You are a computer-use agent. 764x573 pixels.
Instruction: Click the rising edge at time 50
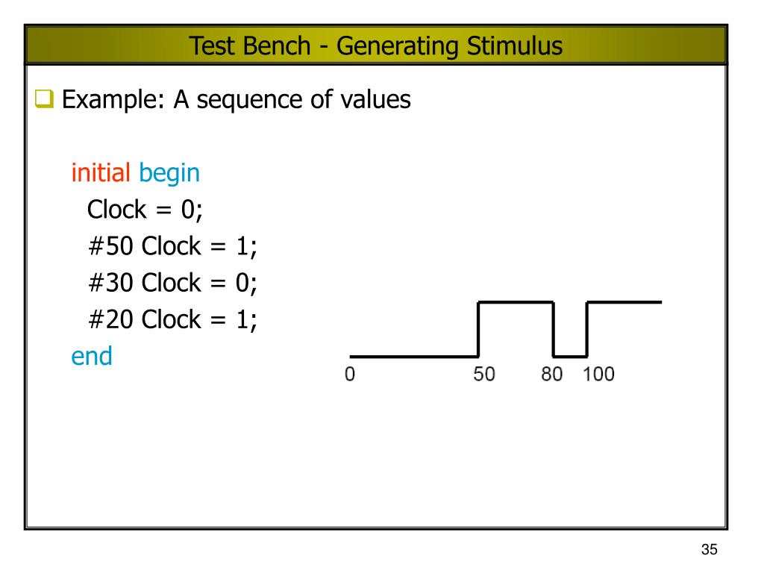pyautogui.click(x=478, y=329)
